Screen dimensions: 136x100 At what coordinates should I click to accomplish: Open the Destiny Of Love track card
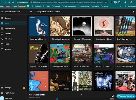(x=104, y=57)
